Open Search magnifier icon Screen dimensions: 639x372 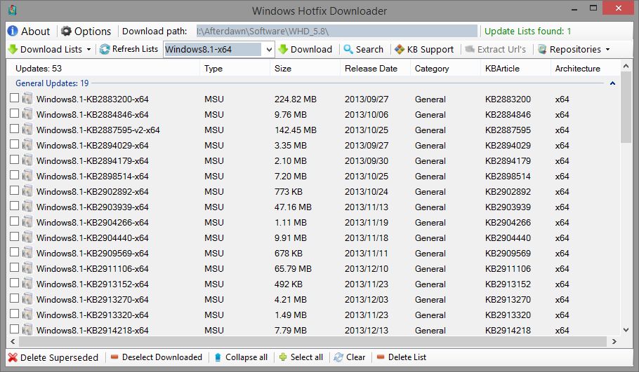point(348,49)
